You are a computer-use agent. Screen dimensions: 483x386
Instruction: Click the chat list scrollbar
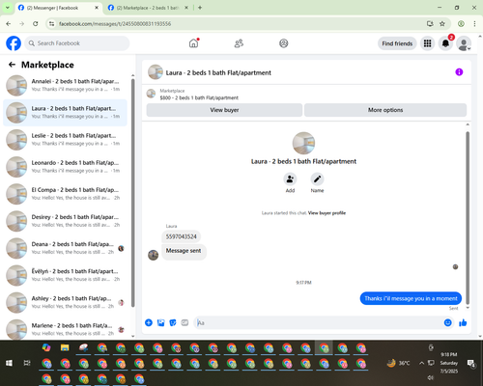[132, 193]
